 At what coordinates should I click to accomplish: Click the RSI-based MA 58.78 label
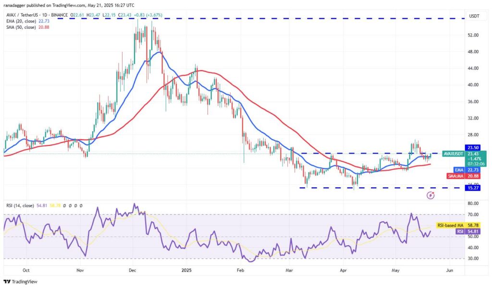(458, 225)
